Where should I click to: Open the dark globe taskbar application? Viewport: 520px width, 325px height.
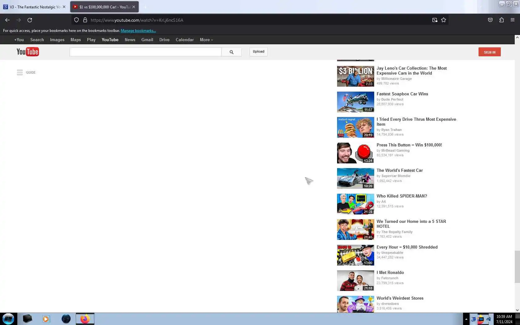pyautogui.click(x=66, y=319)
